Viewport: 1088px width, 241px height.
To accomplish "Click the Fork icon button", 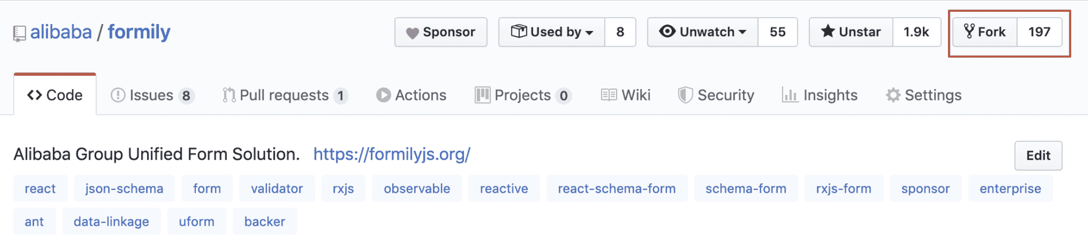I will 984,32.
